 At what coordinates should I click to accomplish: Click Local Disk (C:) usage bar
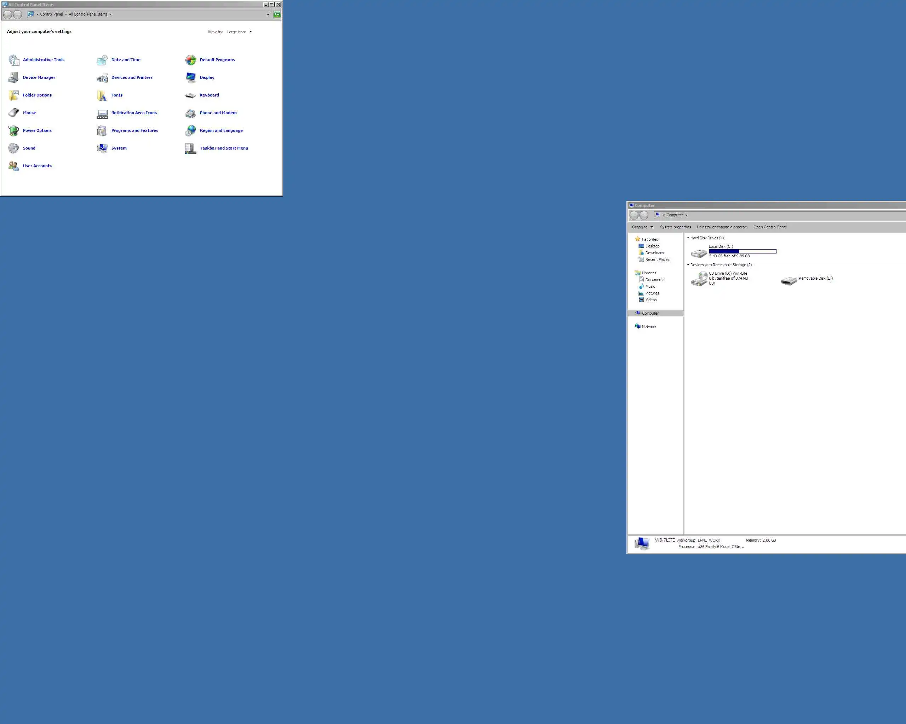742,251
